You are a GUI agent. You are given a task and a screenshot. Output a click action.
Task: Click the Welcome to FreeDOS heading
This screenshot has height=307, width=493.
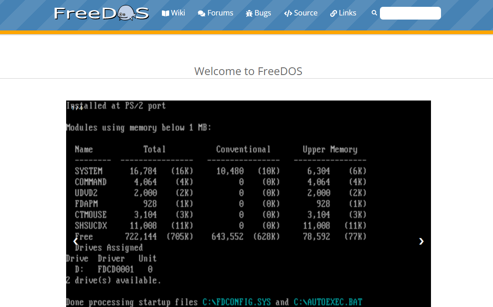coord(249,71)
